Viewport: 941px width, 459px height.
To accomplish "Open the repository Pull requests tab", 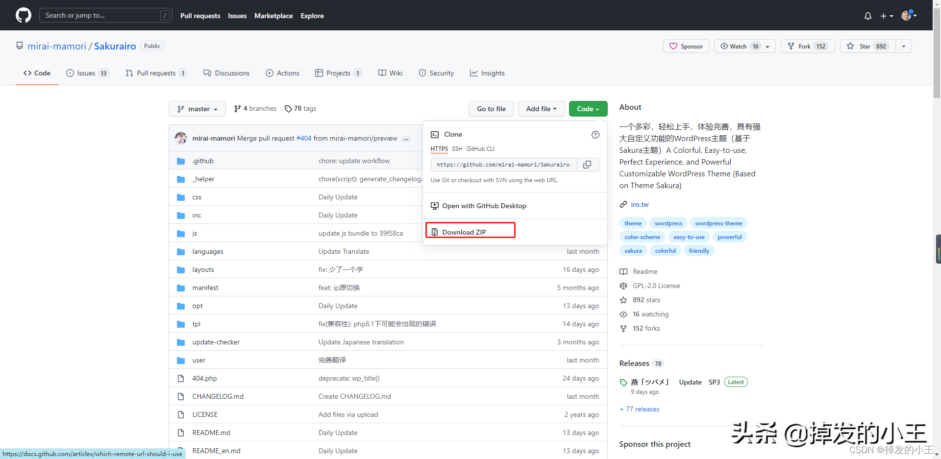I will click(x=156, y=73).
